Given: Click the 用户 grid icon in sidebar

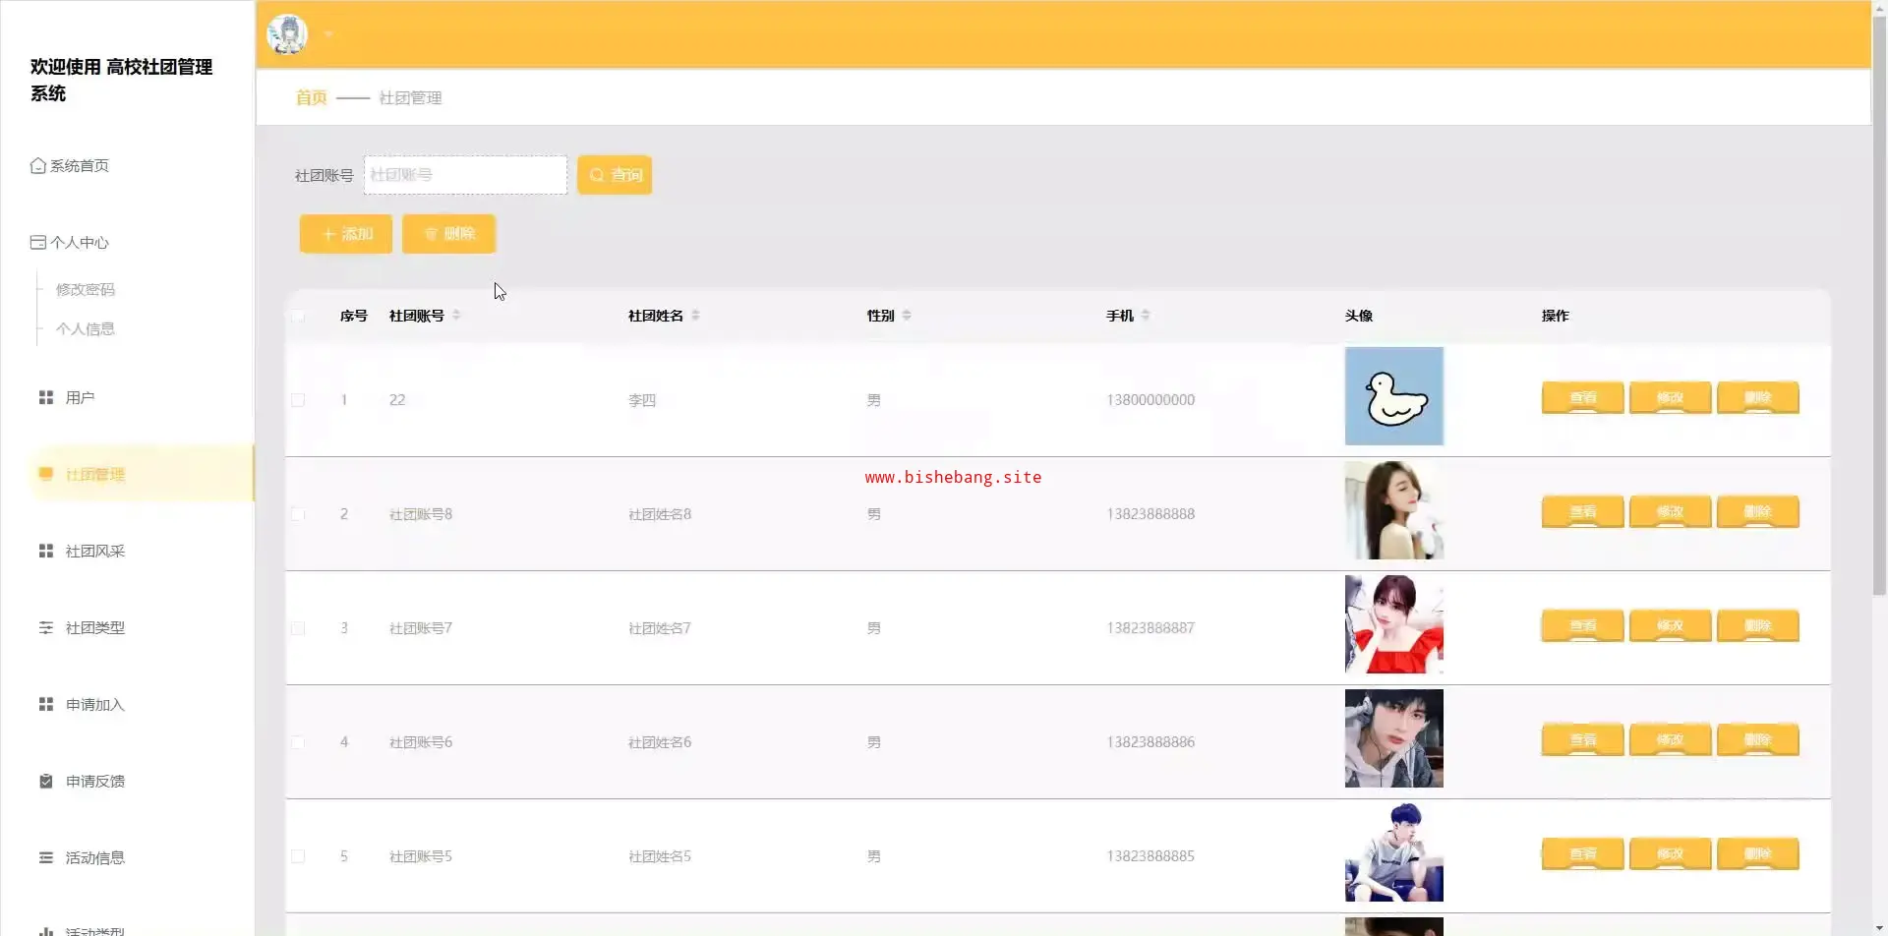Looking at the screenshot, I should 45,397.
